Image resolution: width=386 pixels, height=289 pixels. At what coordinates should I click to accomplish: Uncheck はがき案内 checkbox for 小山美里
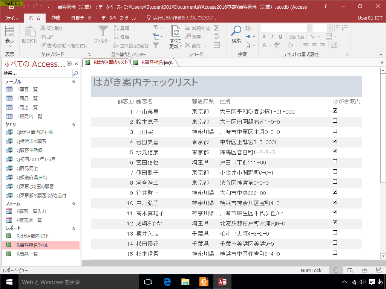point(335,111)
